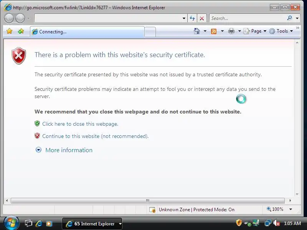Click the horizontal scrollbar right arrow
Image resolution: width=307 pixels, height=230 pixels.
click(x=290, y=200)
